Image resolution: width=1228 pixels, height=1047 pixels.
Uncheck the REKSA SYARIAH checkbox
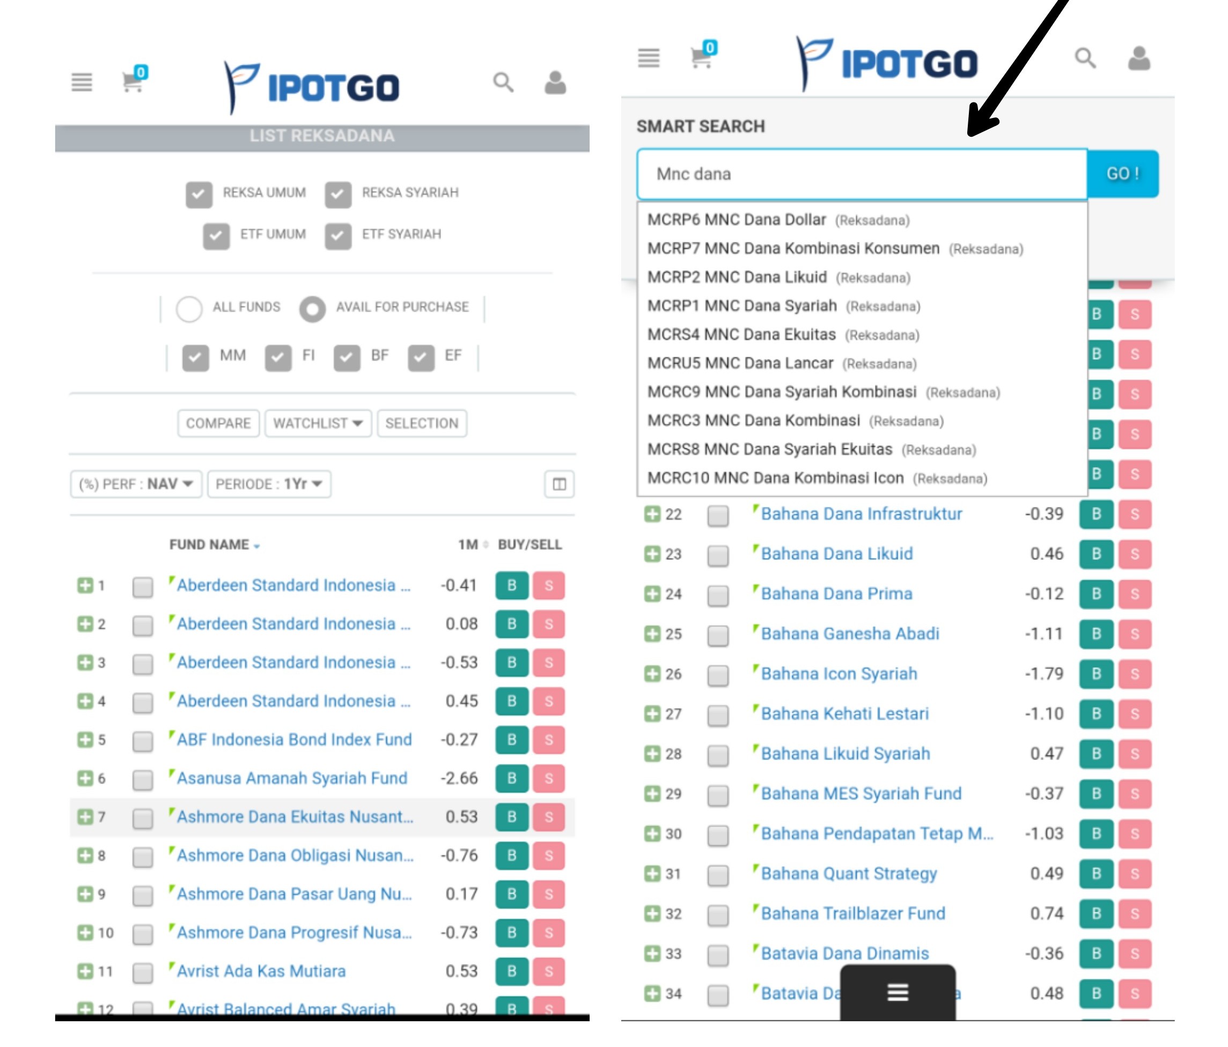(x=338, y=194)
